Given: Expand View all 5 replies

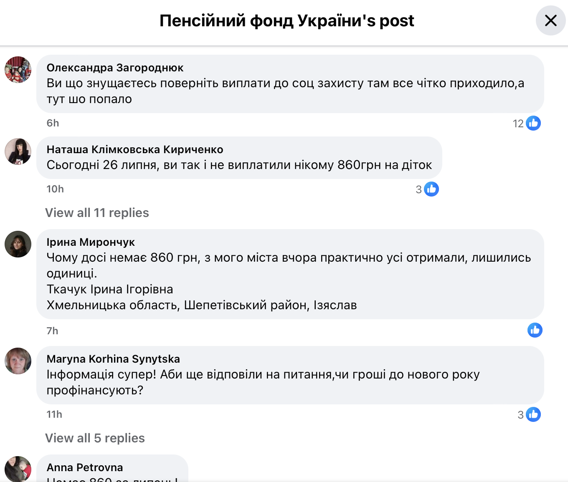Looking at the screenshot, I should pyautogui.click(x=95, y=438).
